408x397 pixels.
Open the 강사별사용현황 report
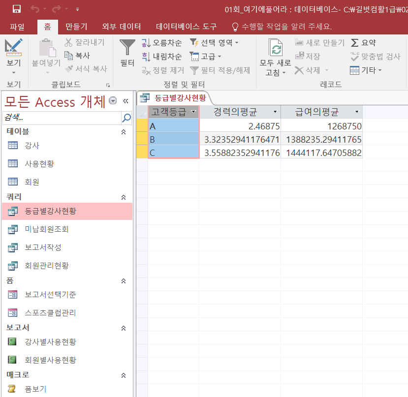[50, 342]
